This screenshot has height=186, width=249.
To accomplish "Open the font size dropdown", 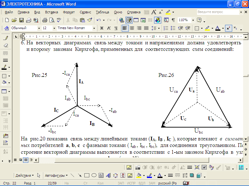I will 54,28.
